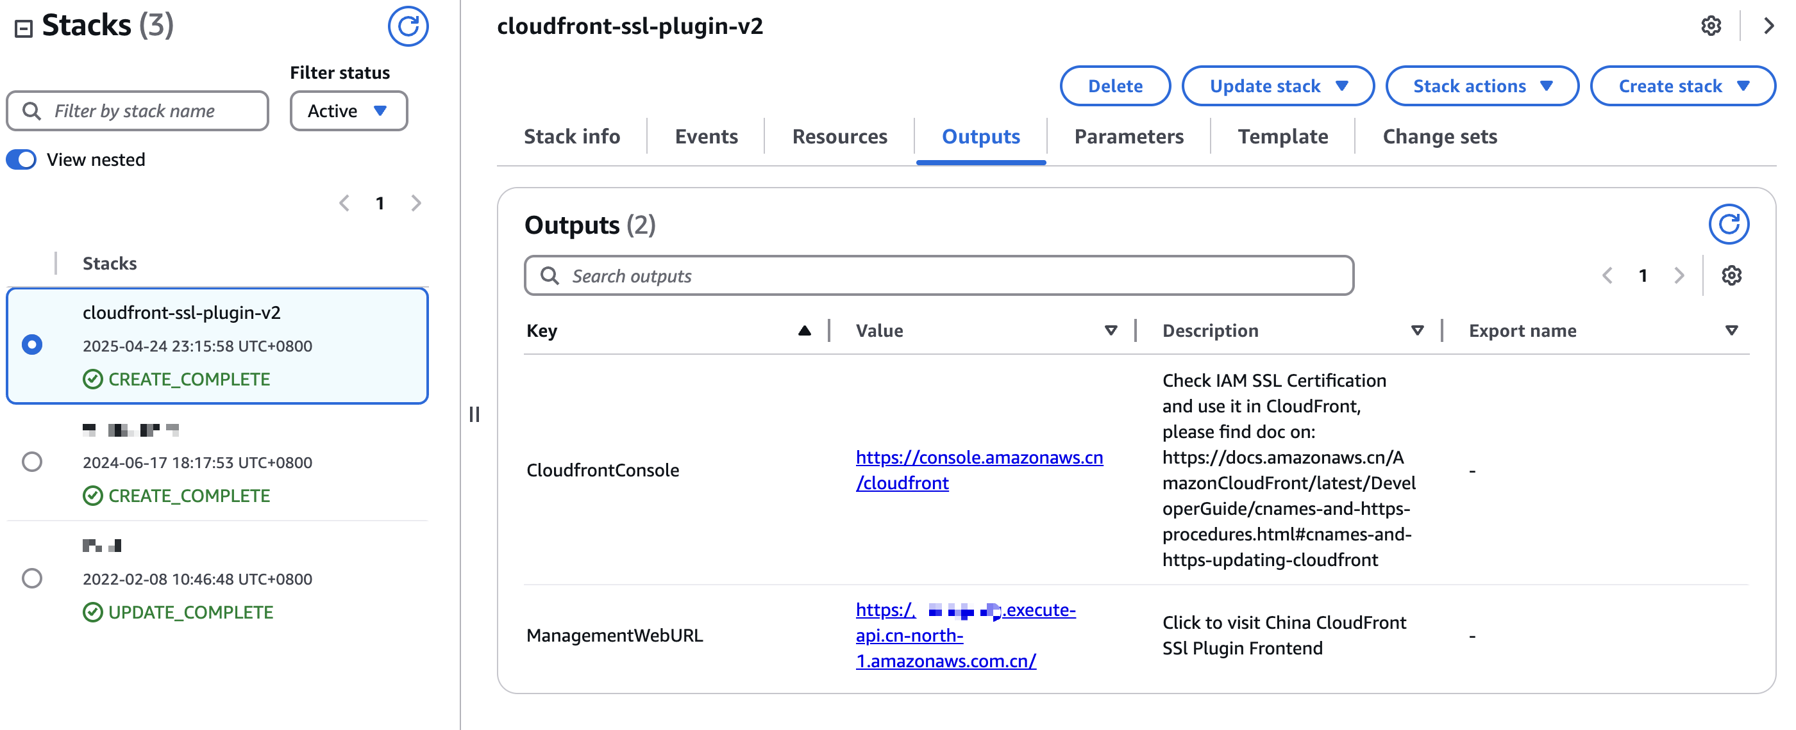Expand the Update stack dropdown
The image size is (1796, 730).
pyautogui.click(x=1277, y=86)
